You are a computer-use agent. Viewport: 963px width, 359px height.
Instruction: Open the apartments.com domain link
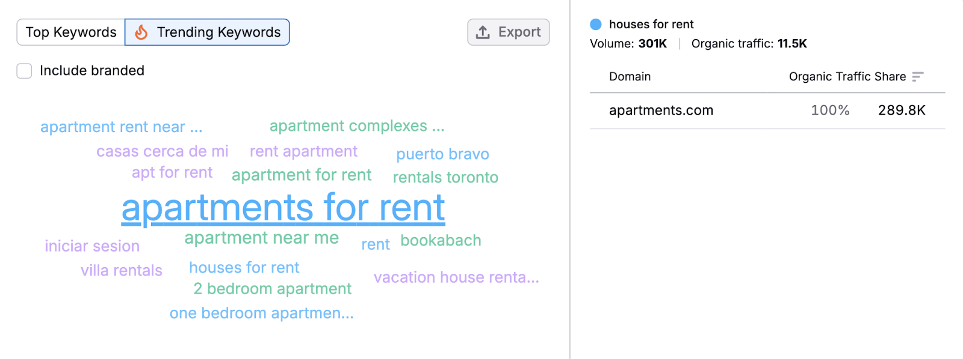coord(661,110)
